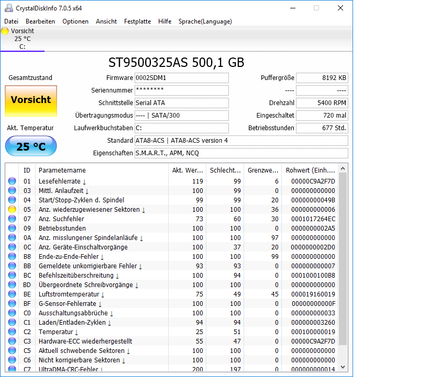Click the Laufwerkbuchstaben field C:
The width and height of the screenshot is (429, 377).
pyautogui.click(x=182, y=128)
